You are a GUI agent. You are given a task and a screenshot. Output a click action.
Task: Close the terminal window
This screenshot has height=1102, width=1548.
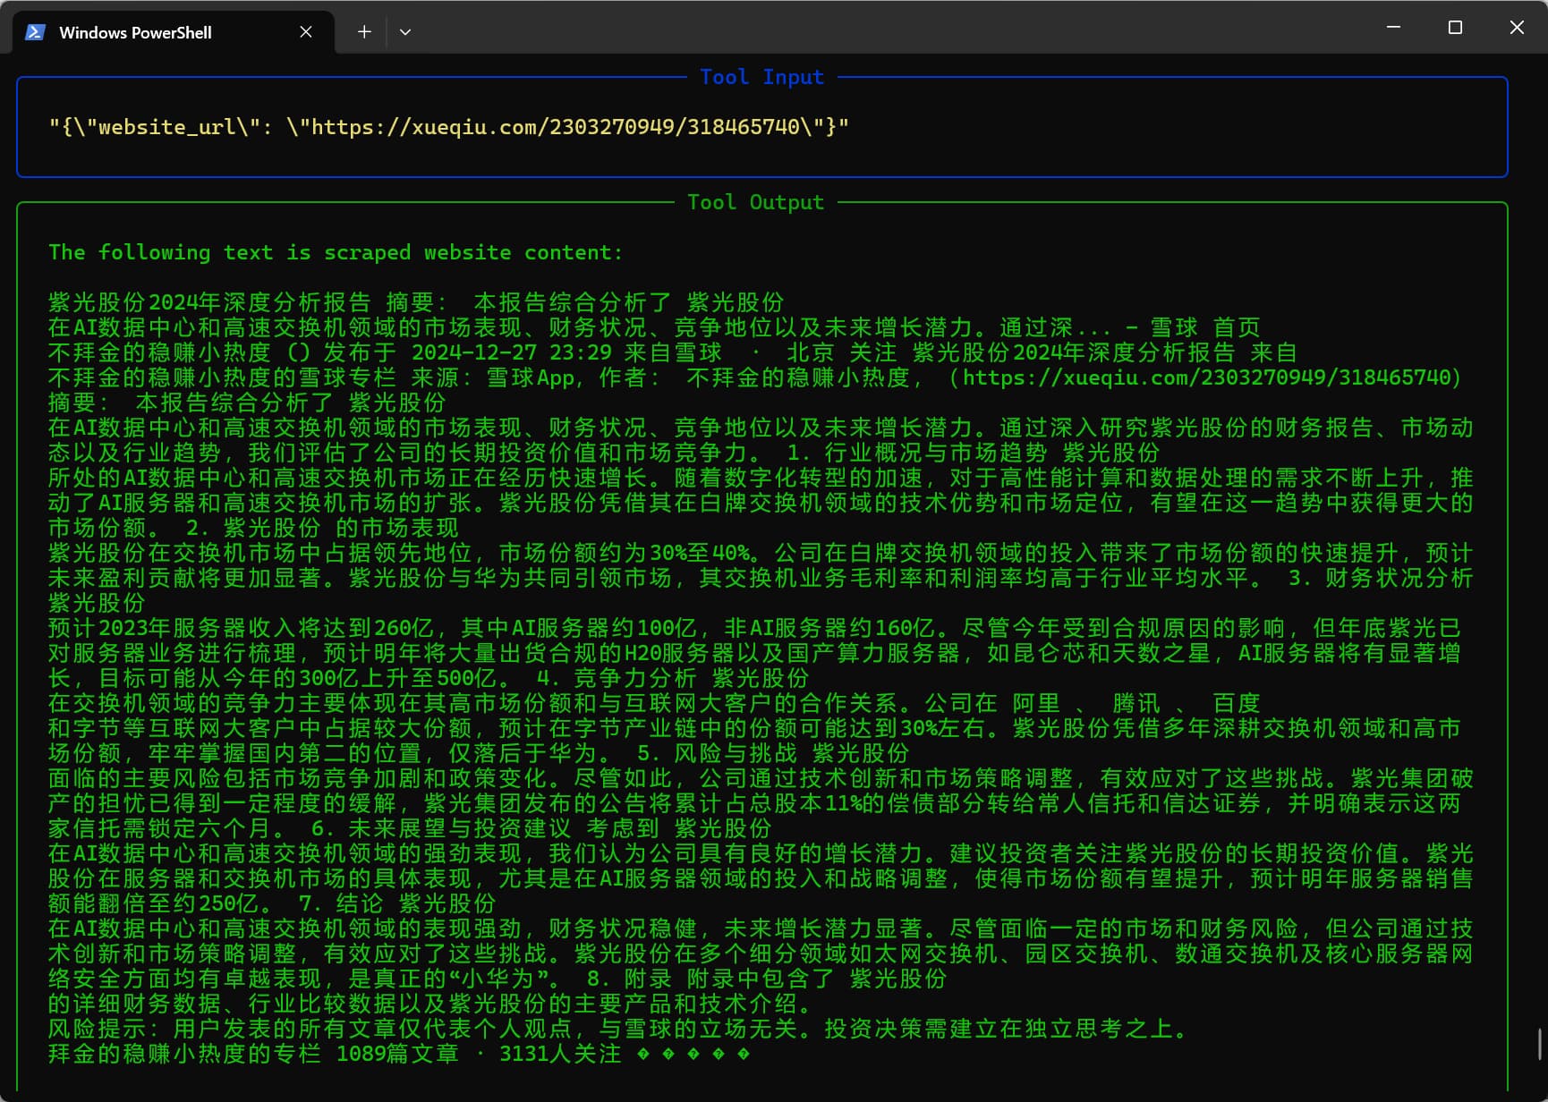tap(1517, 28)
